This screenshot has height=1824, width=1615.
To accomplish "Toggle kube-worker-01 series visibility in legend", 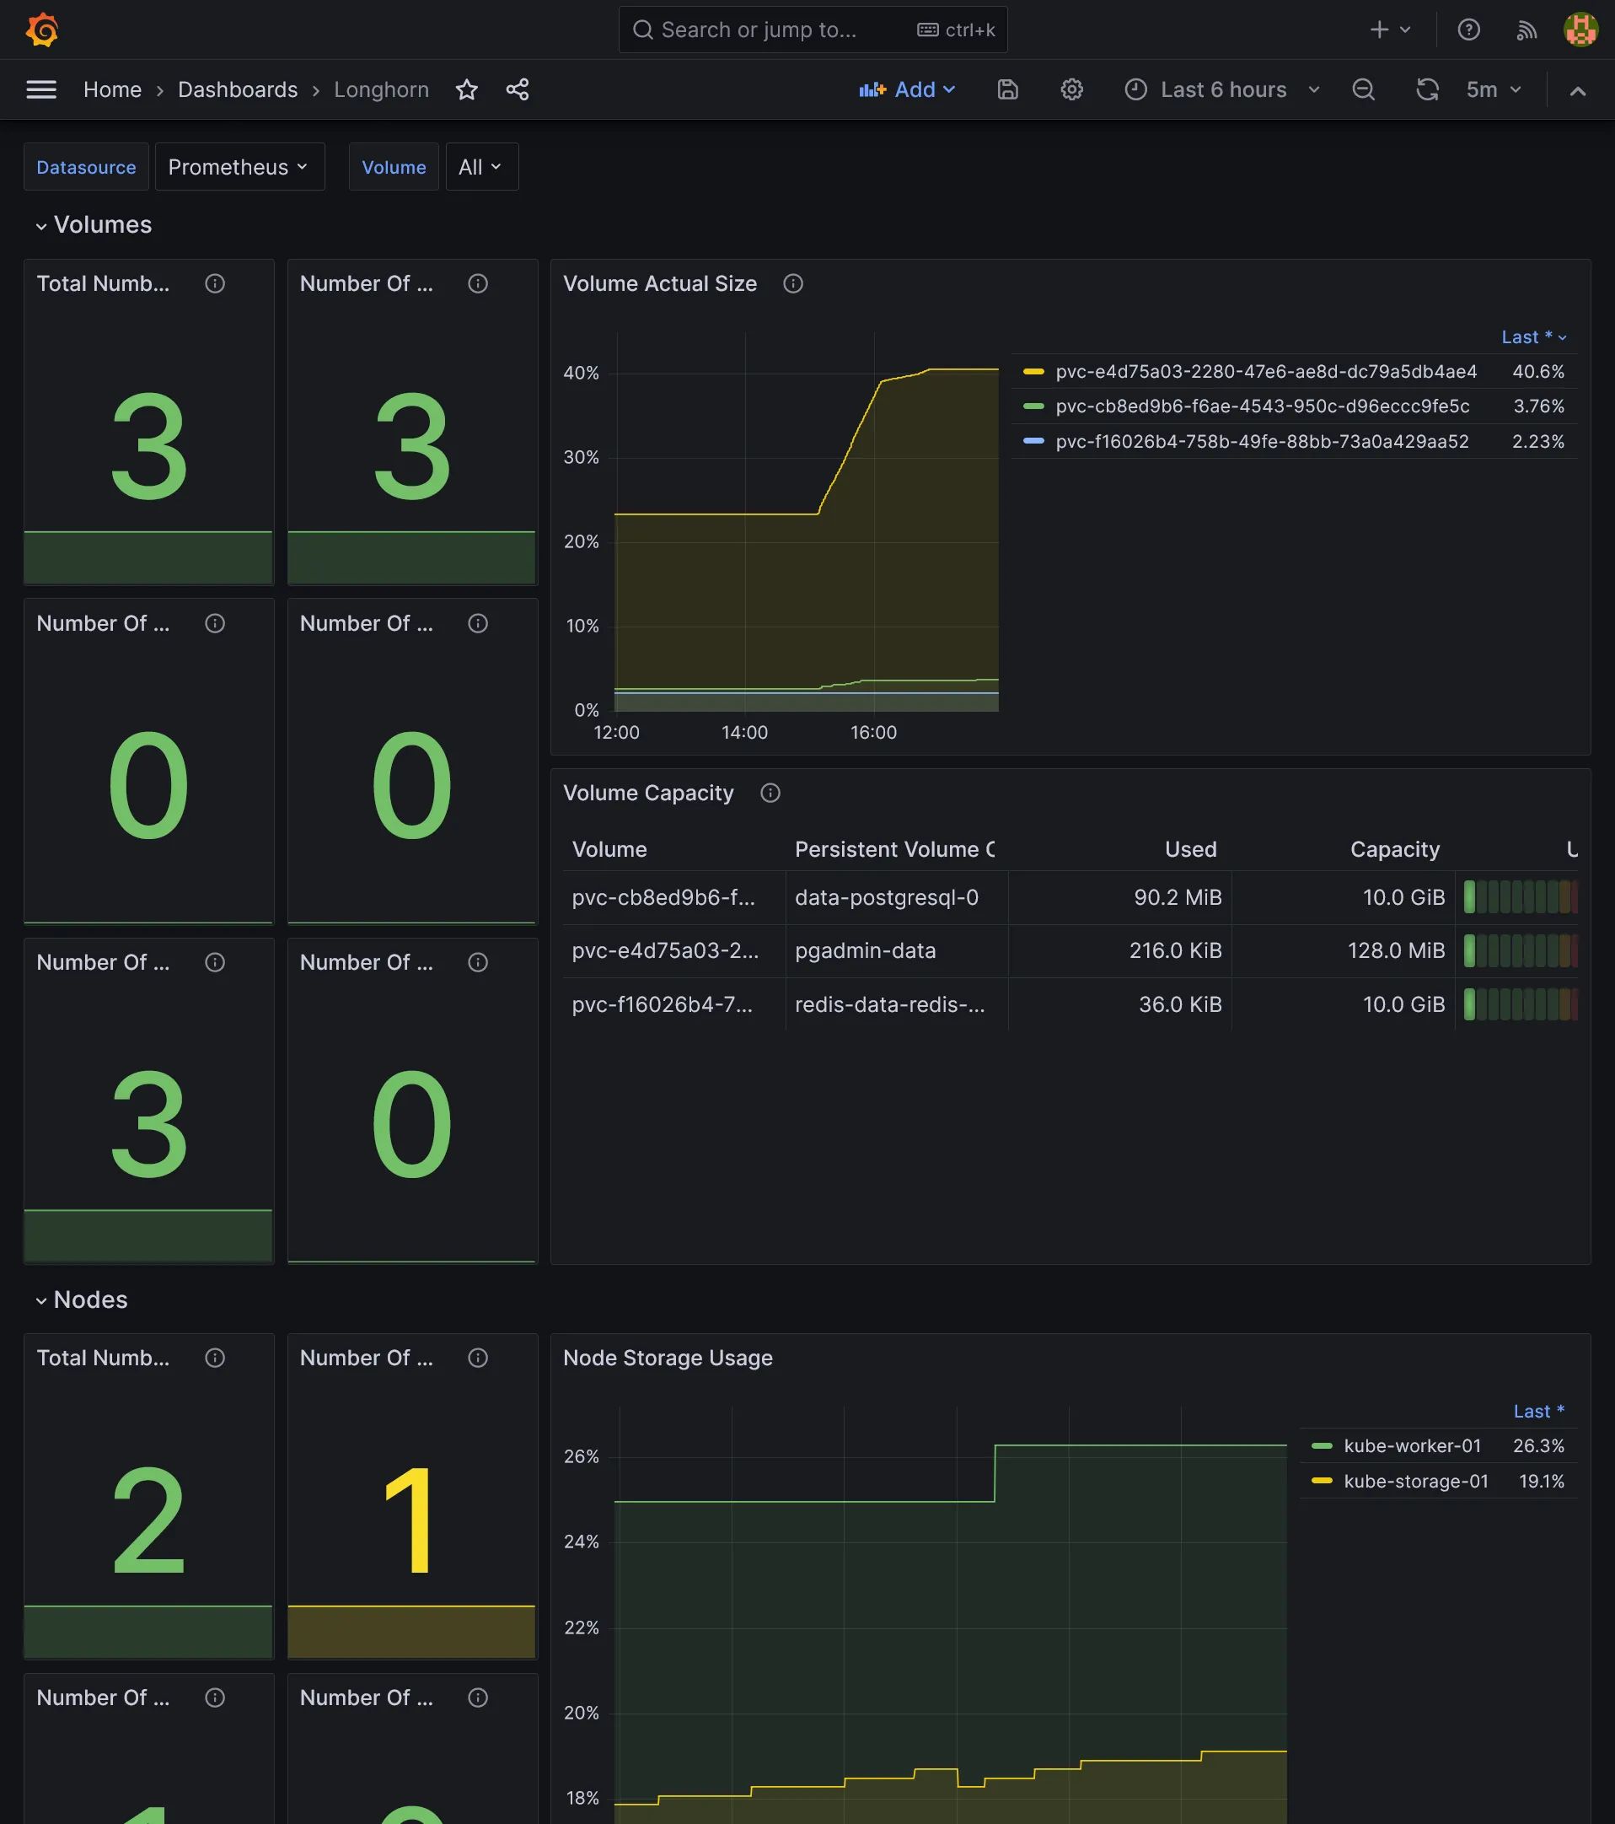I will (1411, 1445).
